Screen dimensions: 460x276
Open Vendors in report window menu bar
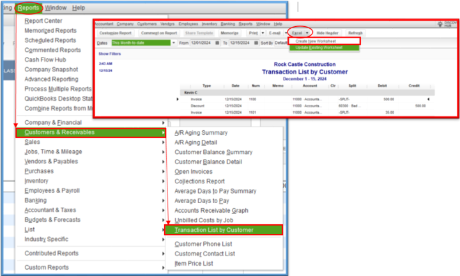(x=167, y=24)
